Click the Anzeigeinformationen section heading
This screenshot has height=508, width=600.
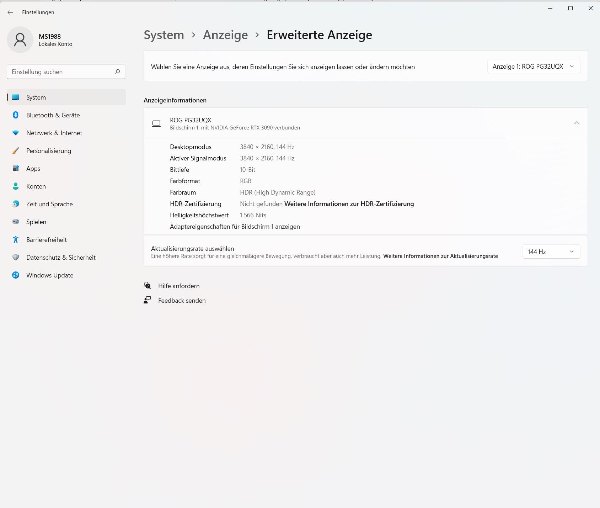tap(175, 100)
